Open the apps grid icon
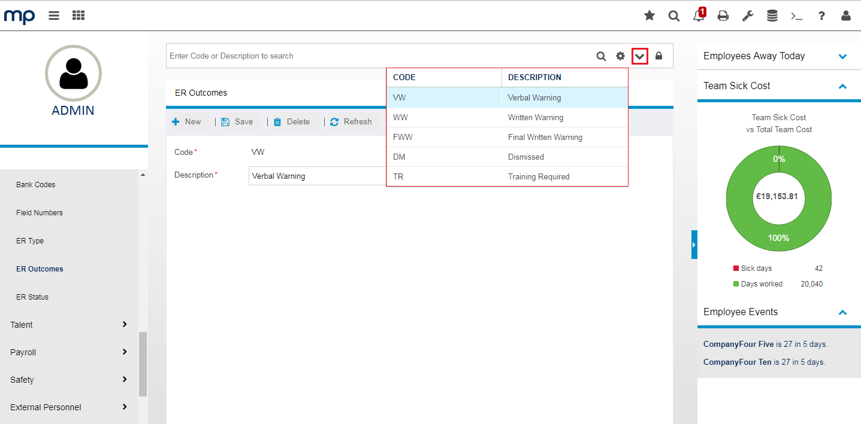861x424 pixels. (78, 16)
